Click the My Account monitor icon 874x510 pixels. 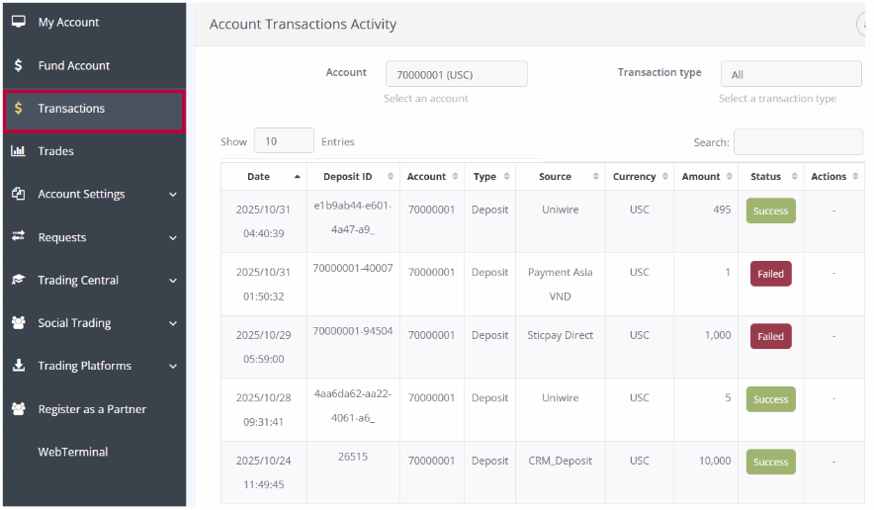(x=18, y=22)
